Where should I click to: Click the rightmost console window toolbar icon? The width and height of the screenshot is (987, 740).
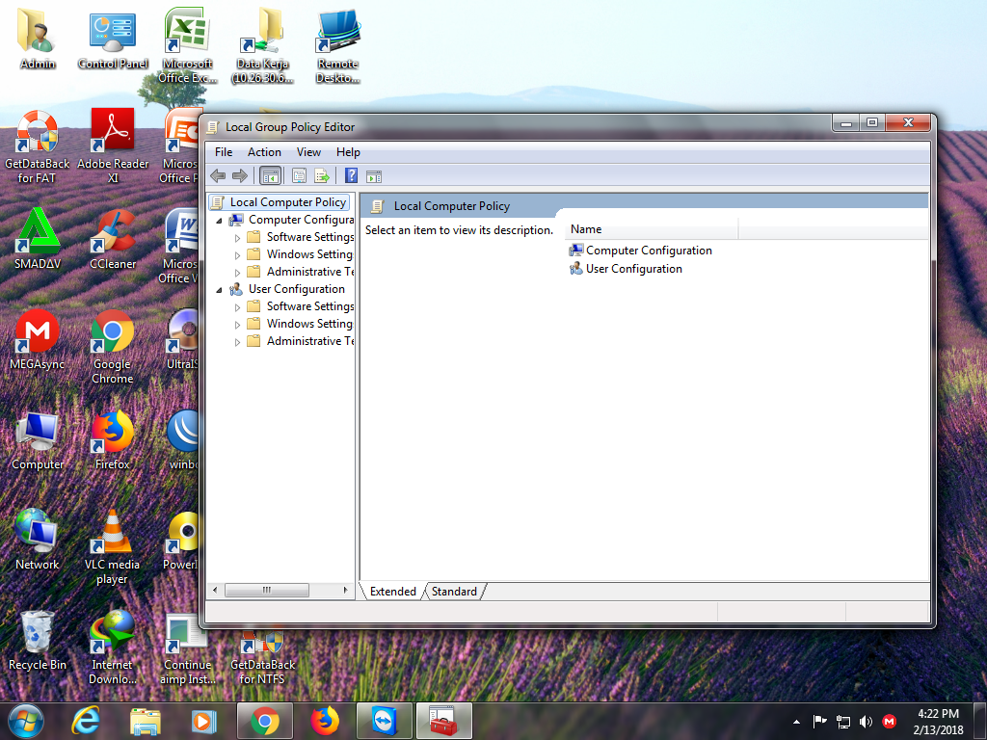[x=374, y=175]
